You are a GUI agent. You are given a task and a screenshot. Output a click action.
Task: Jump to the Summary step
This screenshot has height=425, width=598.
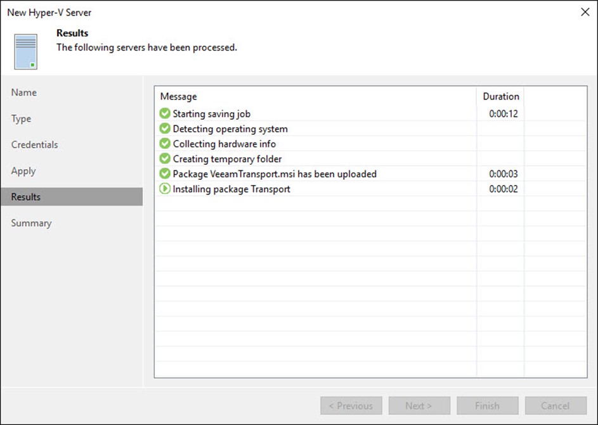tap(31, 223)
